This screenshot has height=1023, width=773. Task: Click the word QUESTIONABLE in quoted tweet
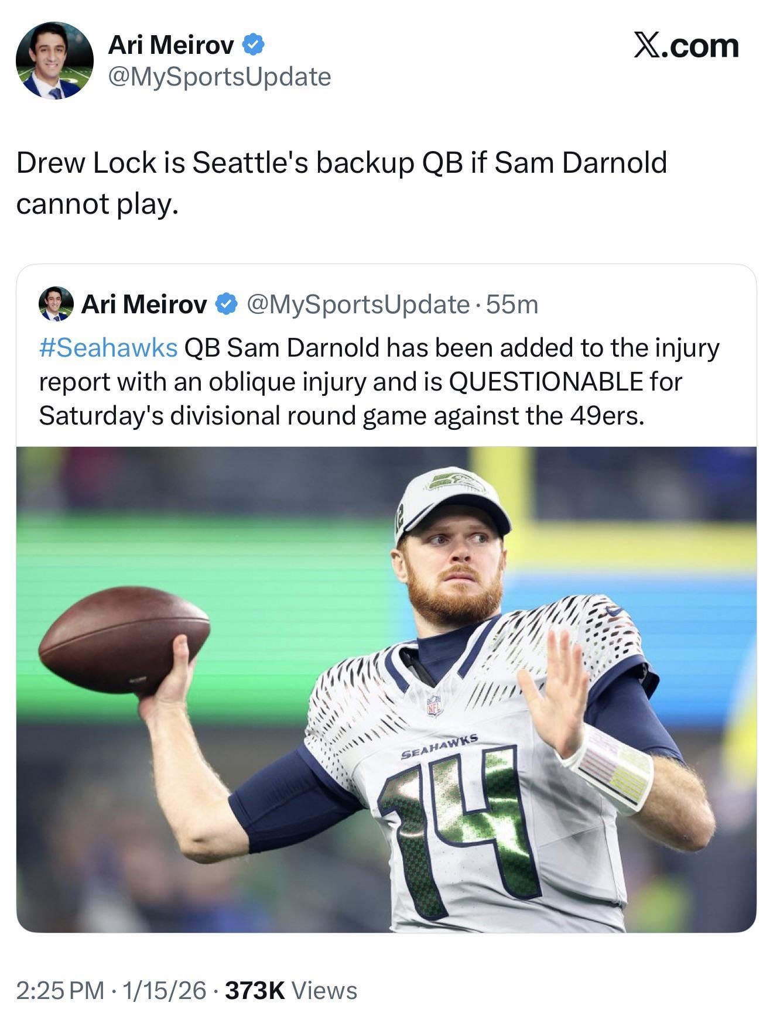(546, 382)
